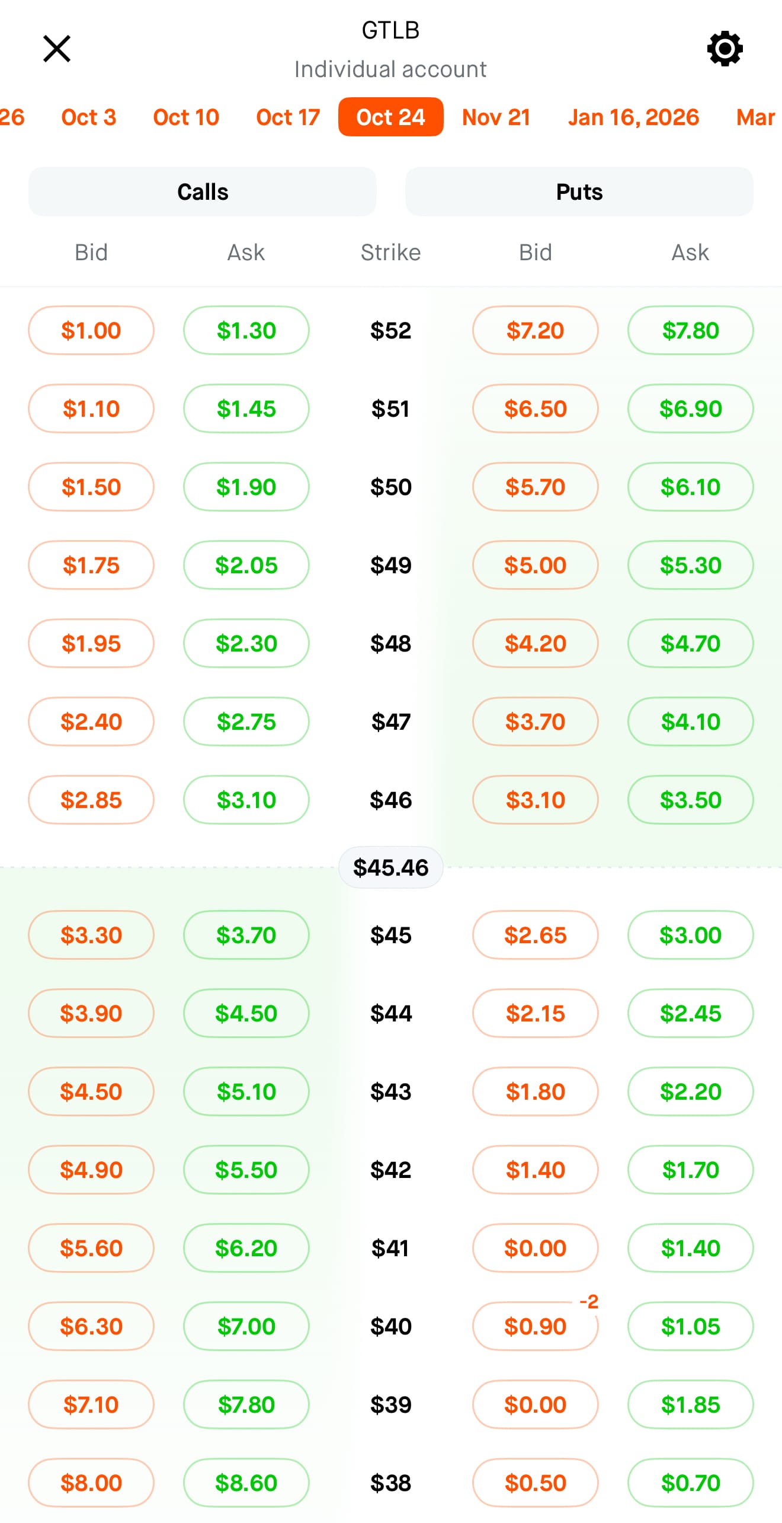Select the $43 put ask $2.20
782x1523 pixels.
[x=691, y=1091]
